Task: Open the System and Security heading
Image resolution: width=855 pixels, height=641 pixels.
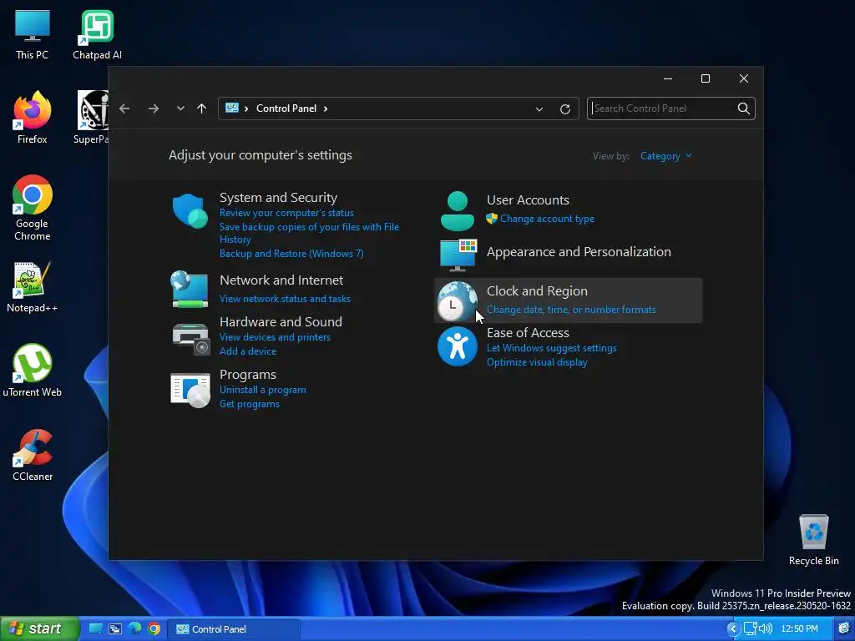Action: click(278, 197)
